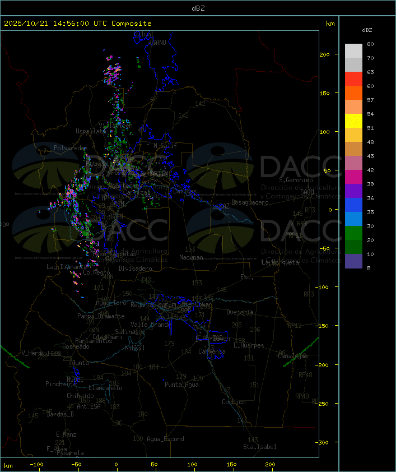Click the 'dBZ' title at top center
Viewport: 396px width, 472px height.
click(x=198, y=8)
